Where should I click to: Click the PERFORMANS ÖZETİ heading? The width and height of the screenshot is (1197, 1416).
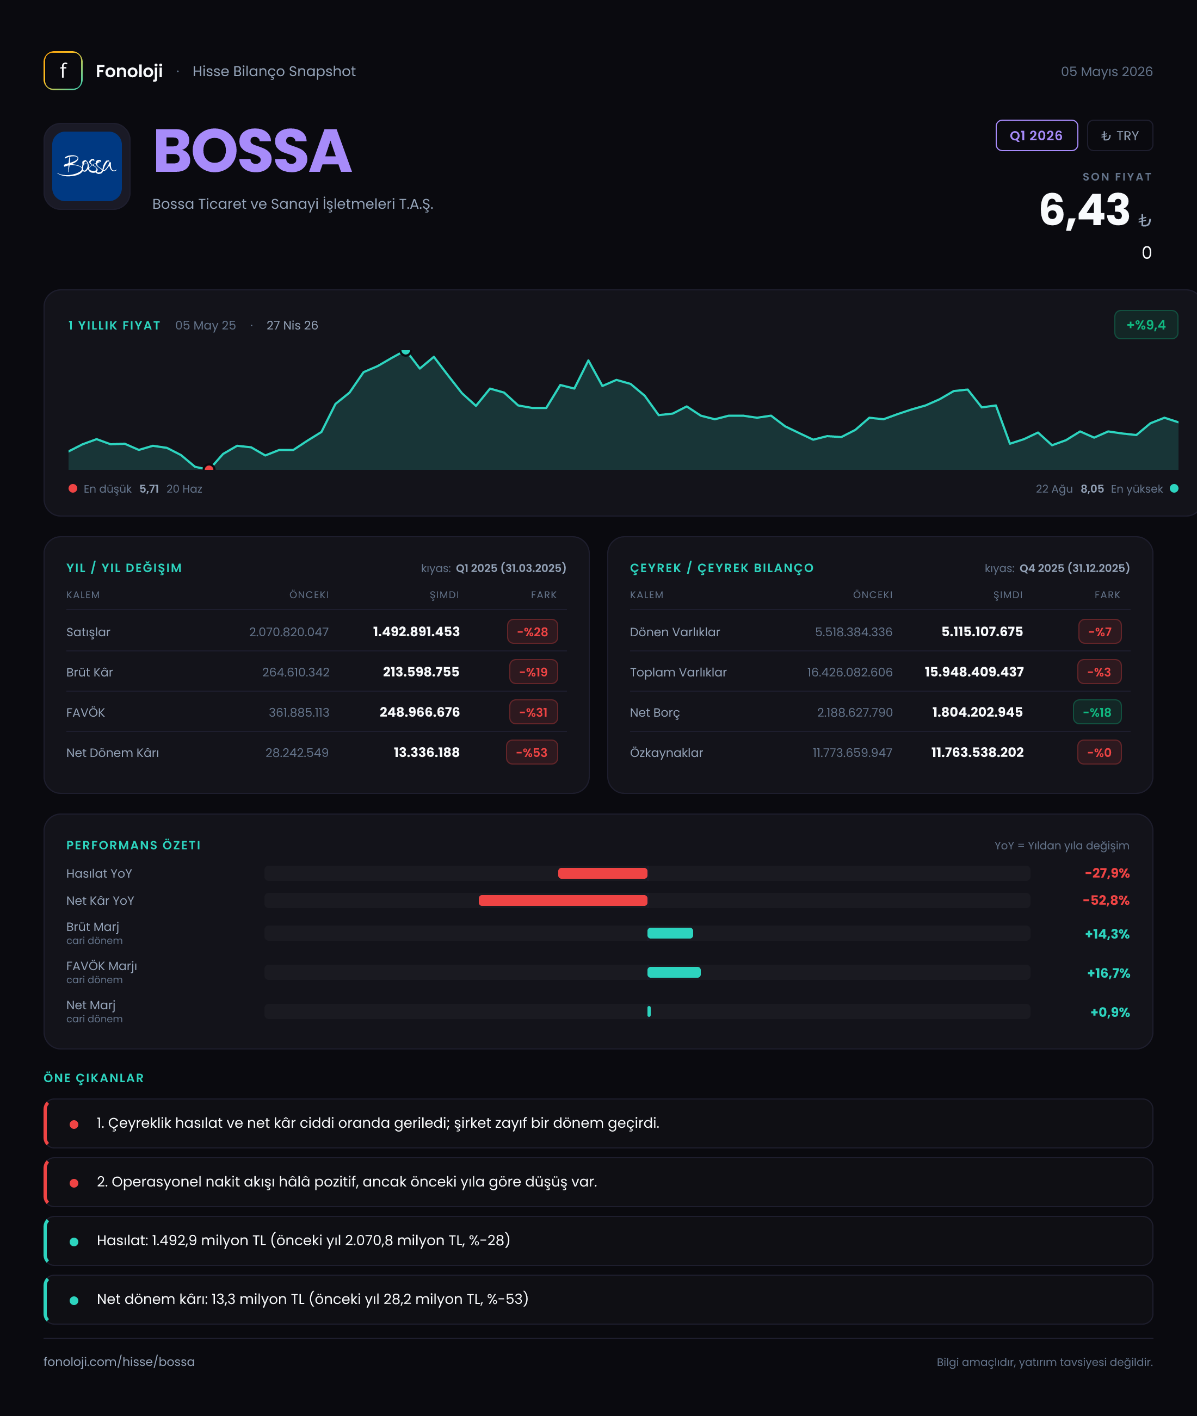pyautogui.click(x=134, y=845)
